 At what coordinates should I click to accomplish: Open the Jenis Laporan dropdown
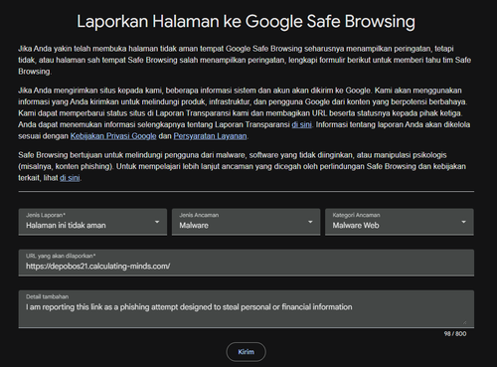[x=92, y=222]
